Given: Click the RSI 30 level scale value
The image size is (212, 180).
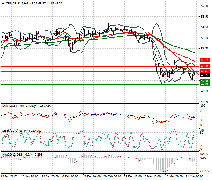Looking at the screenshot, I should pos(202,120).
